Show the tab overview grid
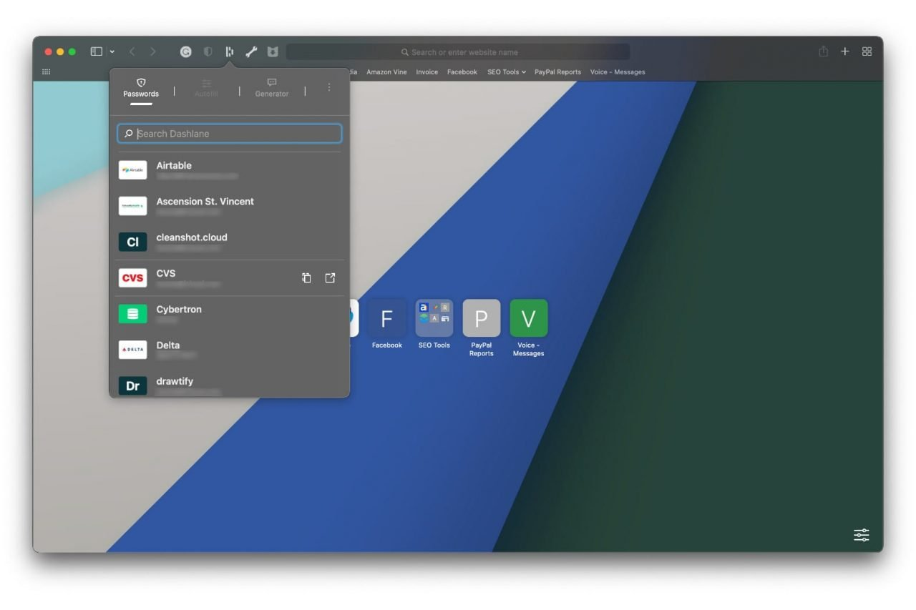The height and width of the screenshot is (610, 916). 867,51
